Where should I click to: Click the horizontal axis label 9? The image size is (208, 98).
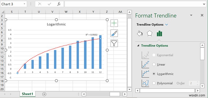tap(78, 72)
